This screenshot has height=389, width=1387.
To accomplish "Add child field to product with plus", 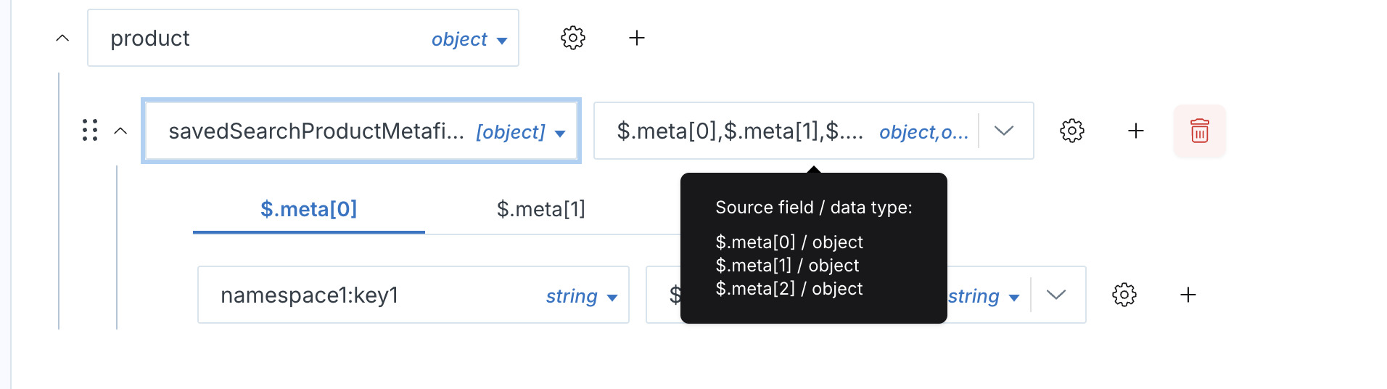I will 636,38.
